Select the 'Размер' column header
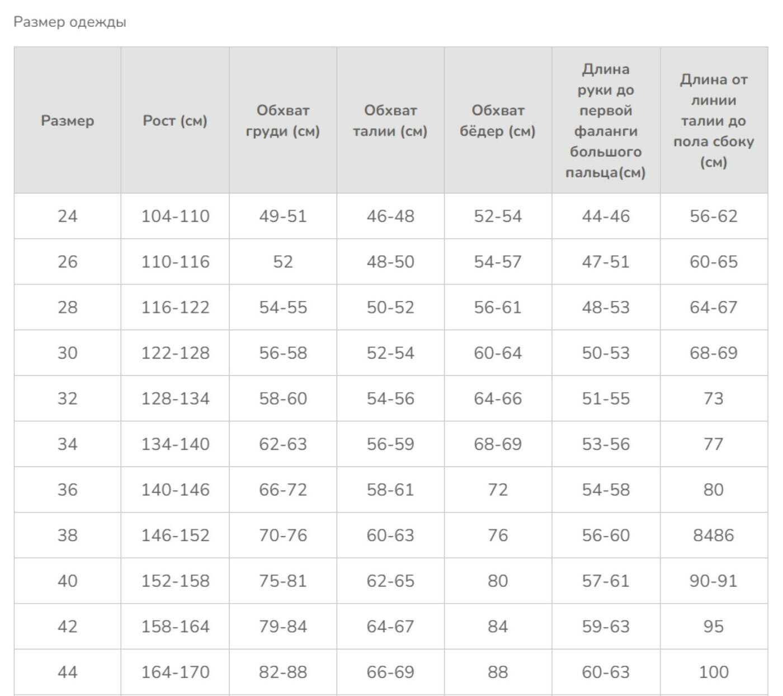 click(67, 121)
